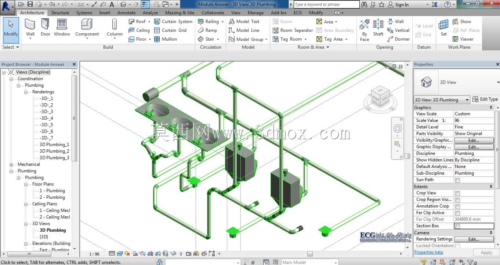Click Sign In in the title bar
Image resolution: width=500 pixels, height=265 pixels.
tap(402, 5)
